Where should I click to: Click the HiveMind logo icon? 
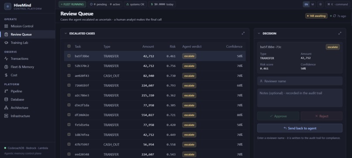click(7, 7)
